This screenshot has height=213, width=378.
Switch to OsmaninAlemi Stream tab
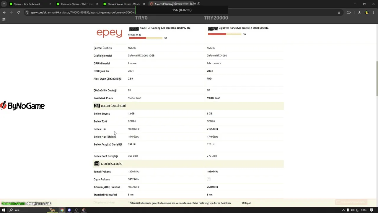(124, 4)
